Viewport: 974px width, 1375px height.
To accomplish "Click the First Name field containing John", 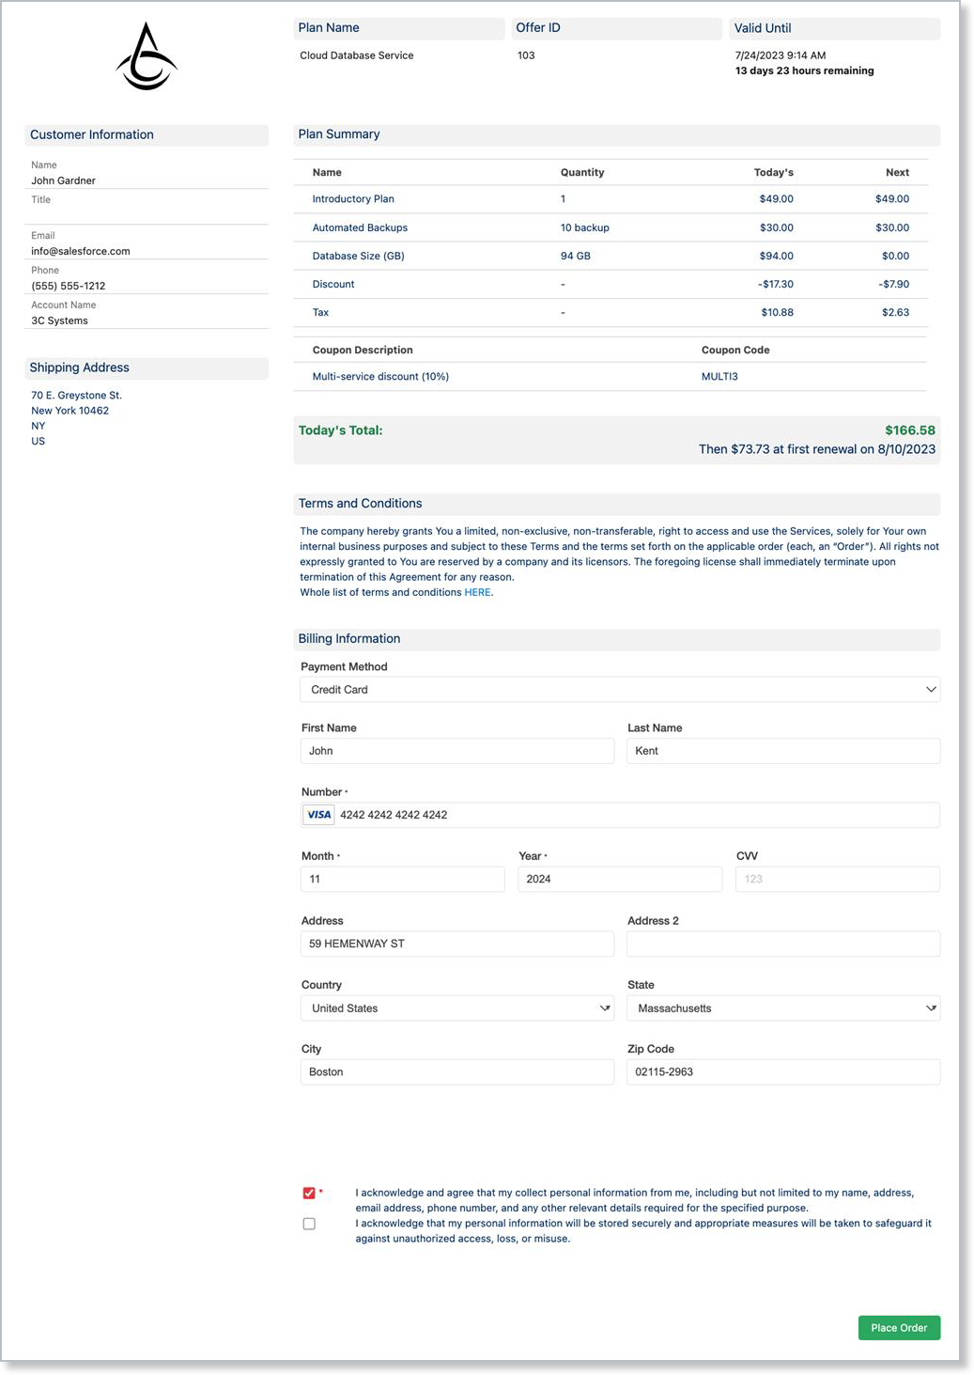I will [x=456, y=750].
